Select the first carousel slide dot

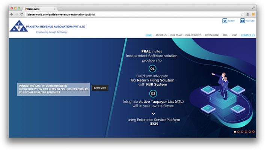(235, 132)
